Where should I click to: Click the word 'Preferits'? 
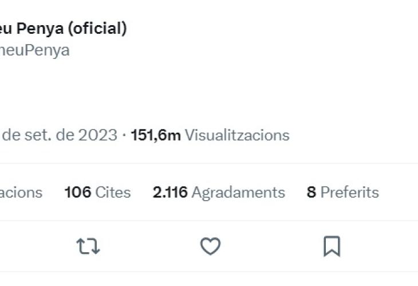349,192
